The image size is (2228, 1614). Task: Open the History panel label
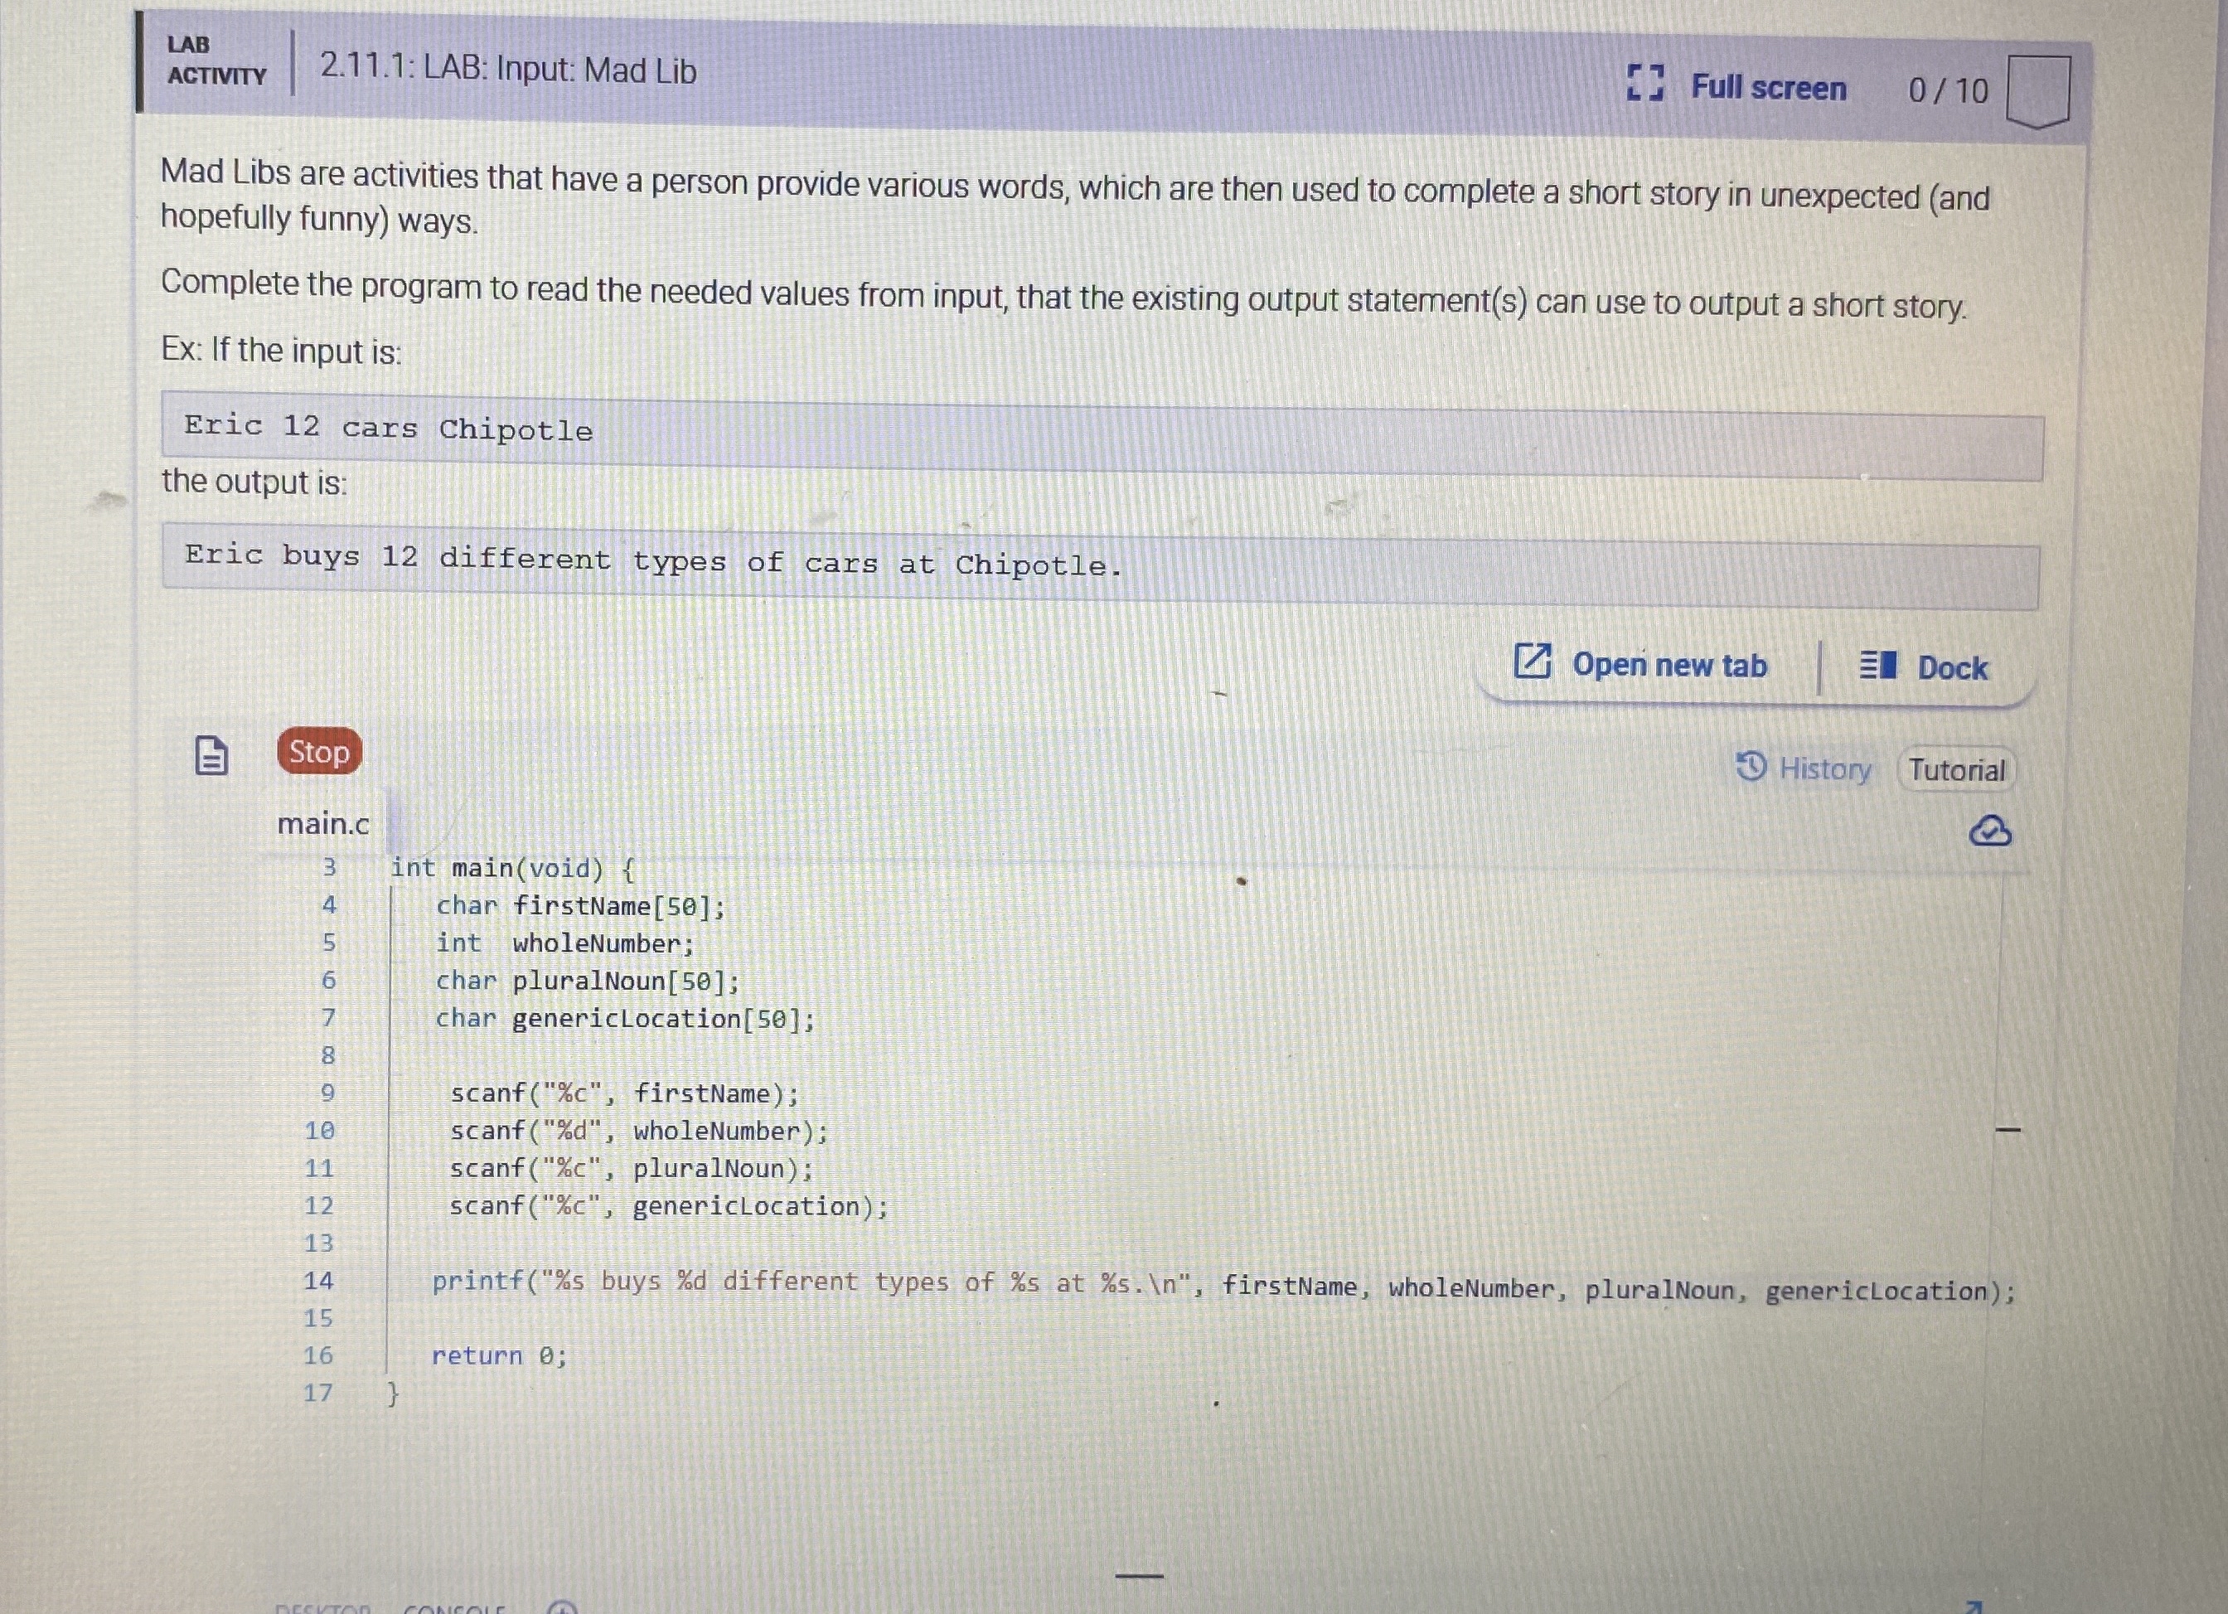[1824, 768]
